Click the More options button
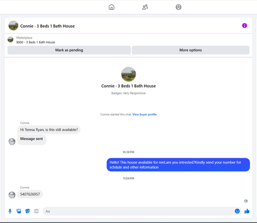The height and width of the screenshot is (223, 257). 191,50
